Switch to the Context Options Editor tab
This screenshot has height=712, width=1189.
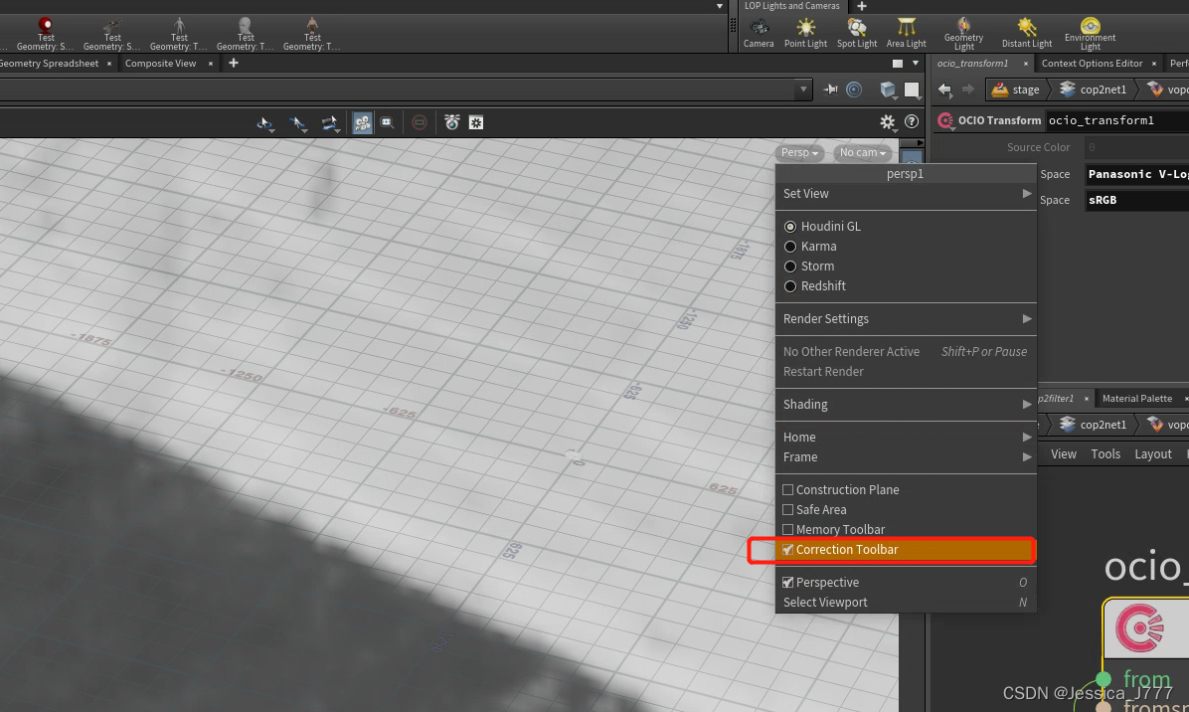coord(1092,63)
